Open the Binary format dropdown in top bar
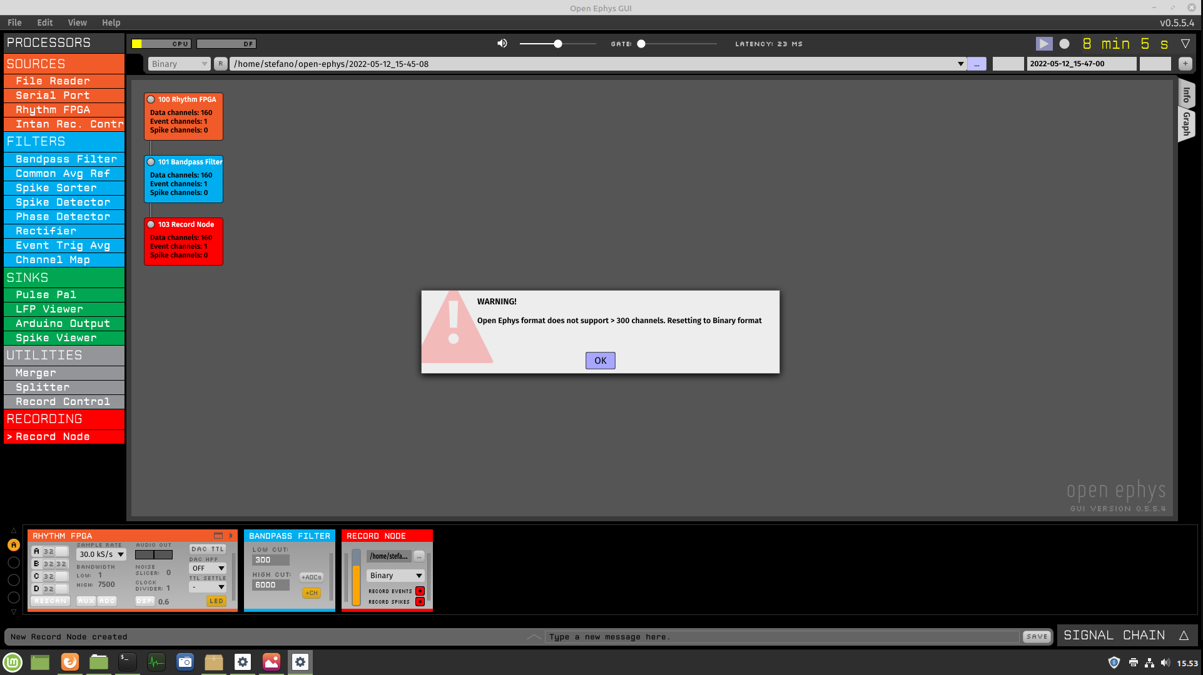This screenshot has width=1203, height=675. tap(179, 64)
